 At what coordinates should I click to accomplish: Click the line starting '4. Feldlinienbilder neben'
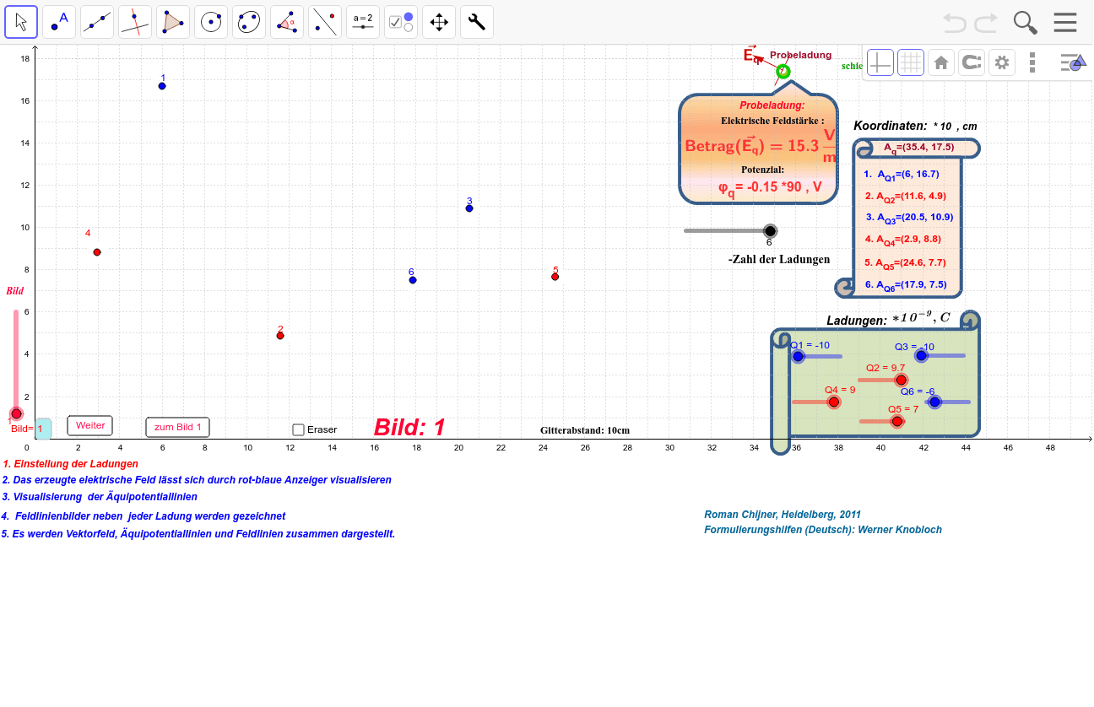point(144,516)
